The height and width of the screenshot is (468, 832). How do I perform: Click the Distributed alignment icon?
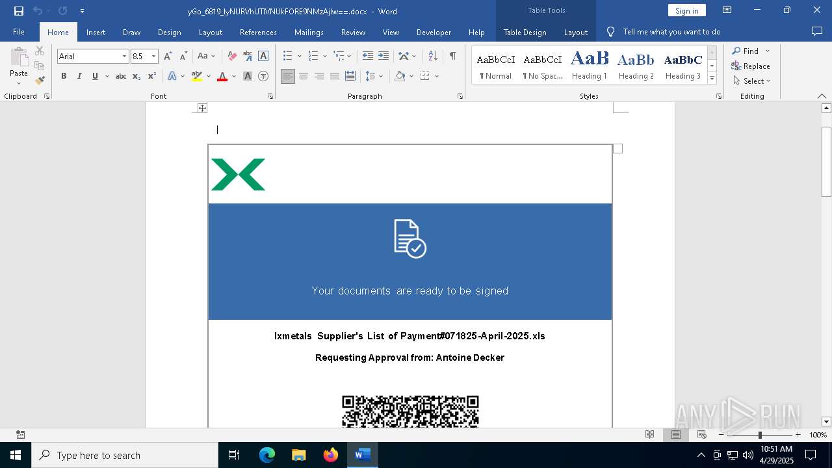coord(350,76)
